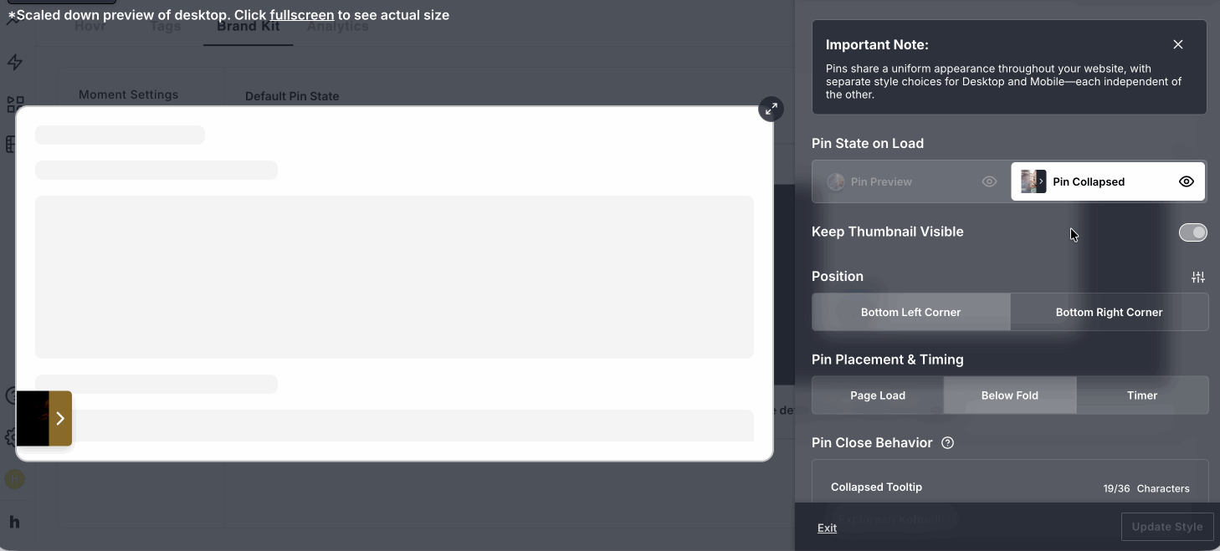Select the Timer placement option
The height and width of the screenshot is (551, 1220).
(x=1142, y=395)
